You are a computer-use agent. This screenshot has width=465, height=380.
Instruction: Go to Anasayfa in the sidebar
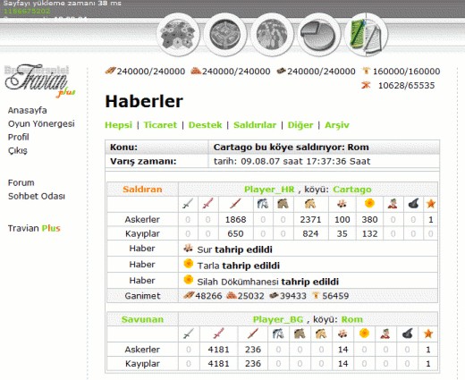(28, 110)
